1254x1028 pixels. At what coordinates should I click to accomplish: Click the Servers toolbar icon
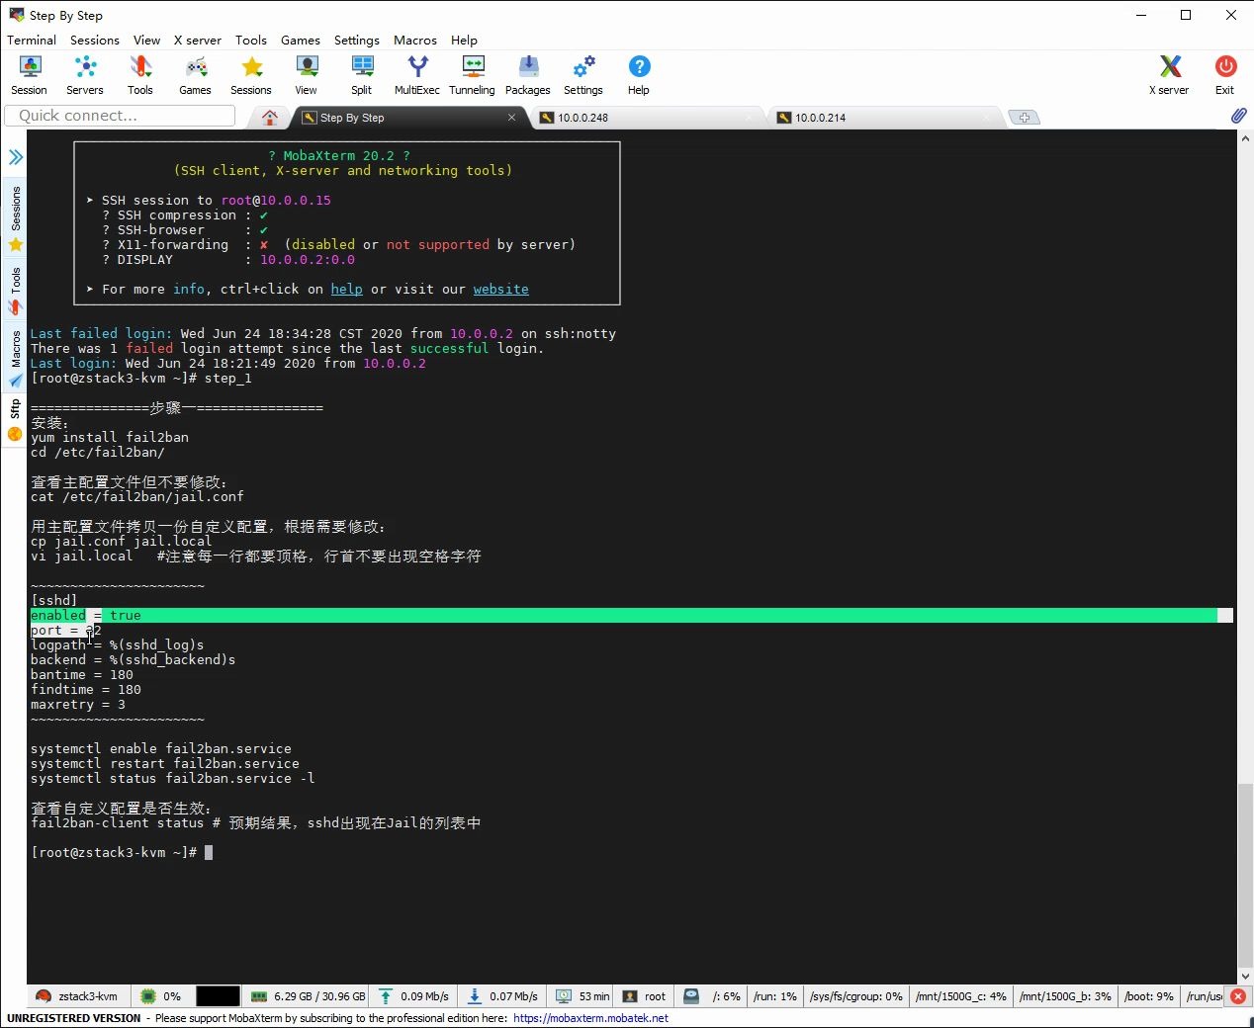tap(85, 75)
